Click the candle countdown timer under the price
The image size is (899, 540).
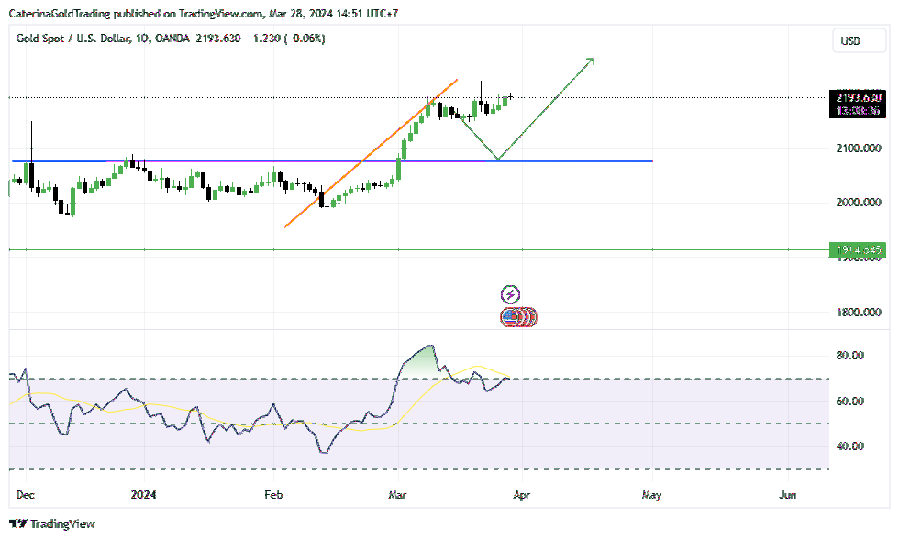click(x=858, y=111)
